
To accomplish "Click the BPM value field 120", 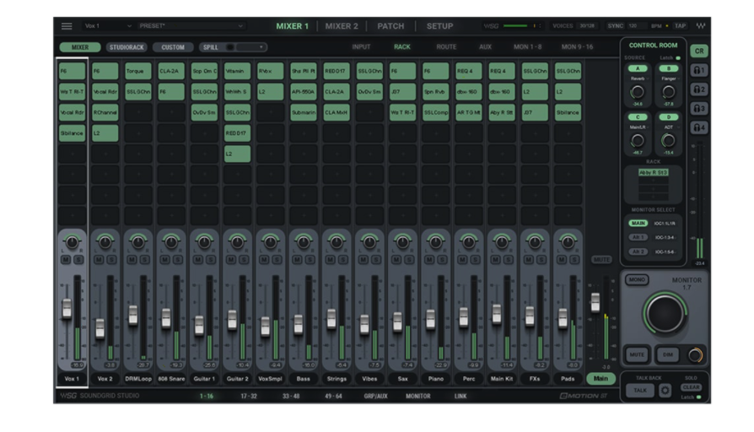I will point(637,26).
